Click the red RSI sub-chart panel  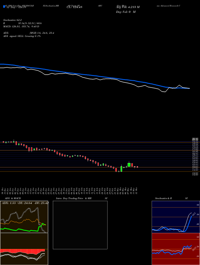(x=176, y=249)
